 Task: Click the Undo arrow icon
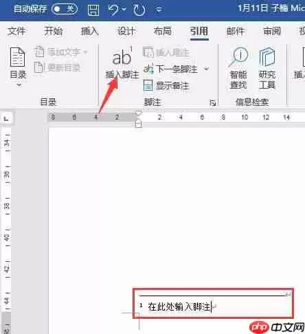tap(113, 10)
